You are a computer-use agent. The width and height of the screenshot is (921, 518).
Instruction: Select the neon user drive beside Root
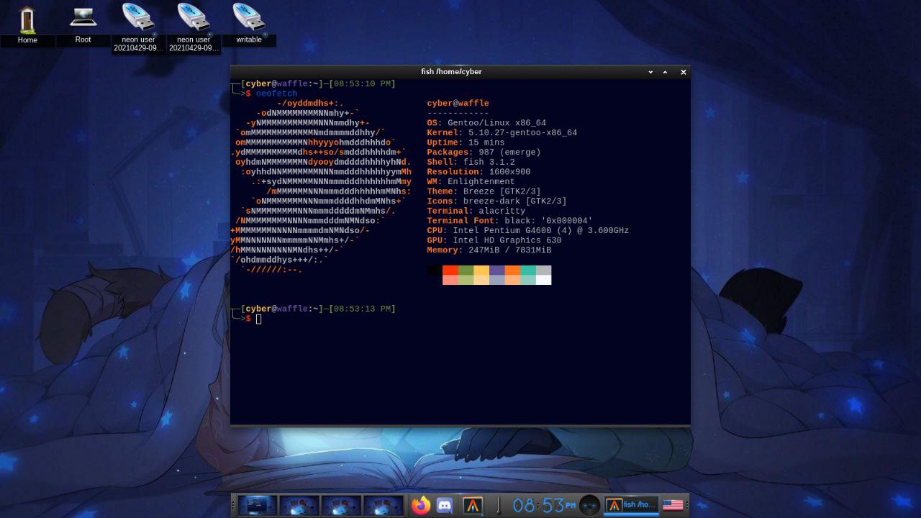[x=138, y=27]
